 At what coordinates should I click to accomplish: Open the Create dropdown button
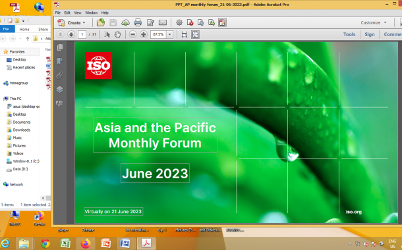tap(71, 22)
